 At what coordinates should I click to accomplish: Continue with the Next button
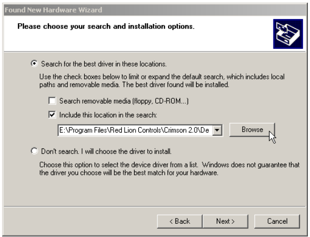coord(225,221)
